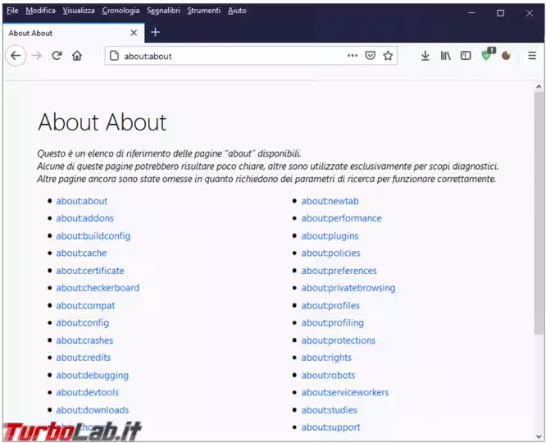
Task: Open the hamburger application menu
Action: coord(531,56)
